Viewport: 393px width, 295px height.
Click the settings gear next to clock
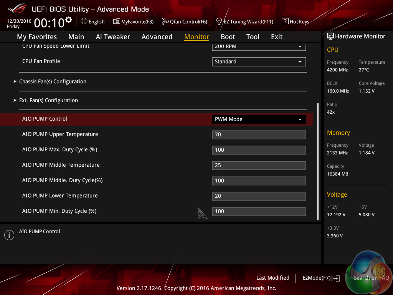[x=69, y=20]
